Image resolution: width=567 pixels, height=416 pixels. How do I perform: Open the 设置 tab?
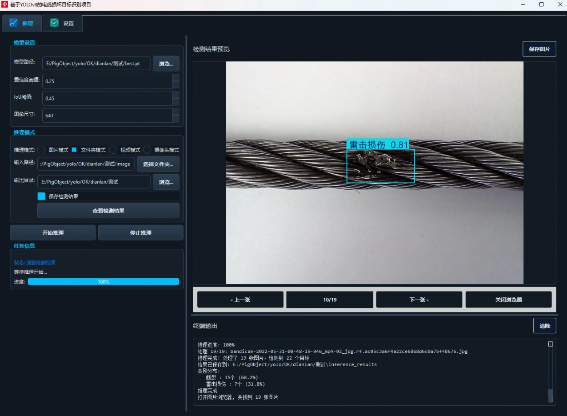tap(63, 23)
